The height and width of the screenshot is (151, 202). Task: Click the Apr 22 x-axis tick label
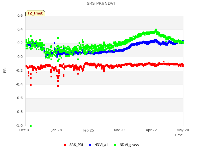click(x=151, y=130)
